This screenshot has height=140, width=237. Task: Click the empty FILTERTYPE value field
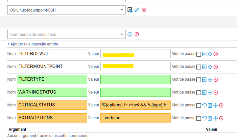[135, 79]
